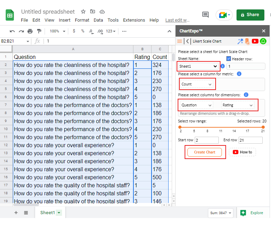Show info for dimension columns selection
271x226 pixels.
pos(246,95)
